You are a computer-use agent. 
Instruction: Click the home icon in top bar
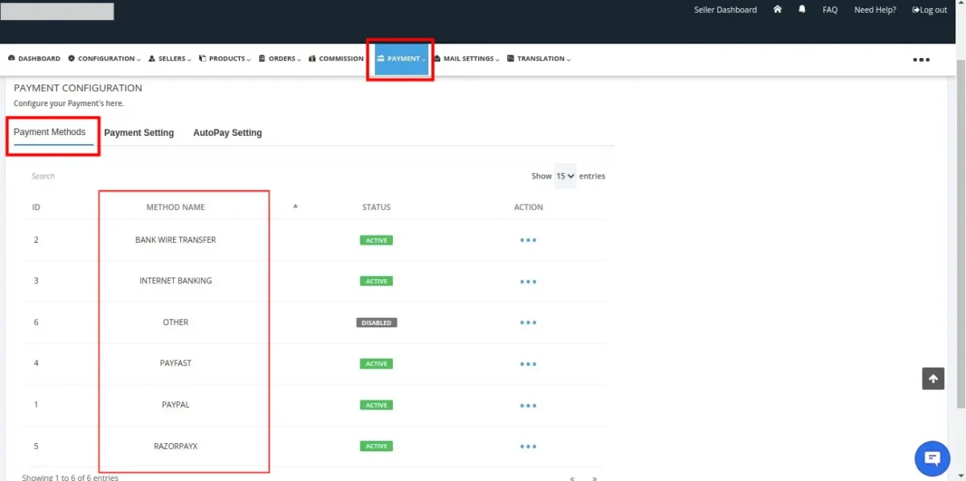click(777, 10)
